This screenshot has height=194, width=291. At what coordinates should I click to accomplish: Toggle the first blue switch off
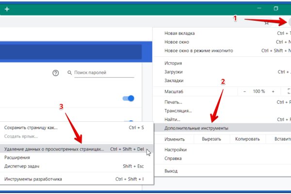128,98
